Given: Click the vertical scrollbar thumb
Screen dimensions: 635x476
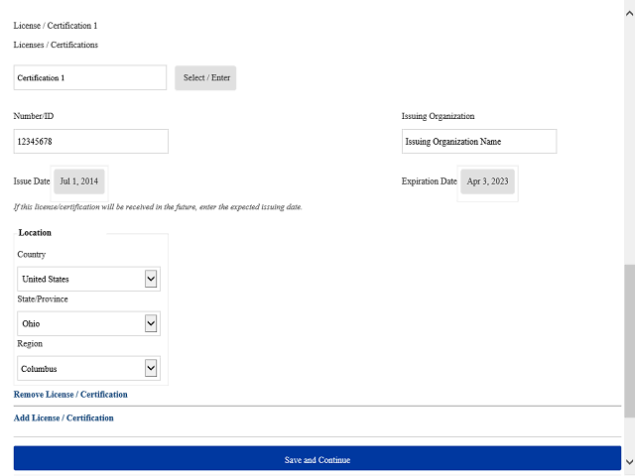Looking at the screenshot, I should [x=630, y=341].
